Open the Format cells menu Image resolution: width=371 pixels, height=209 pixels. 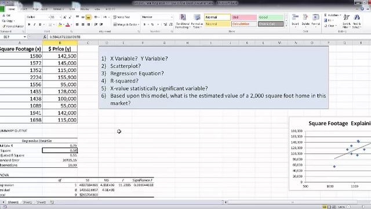315,20
